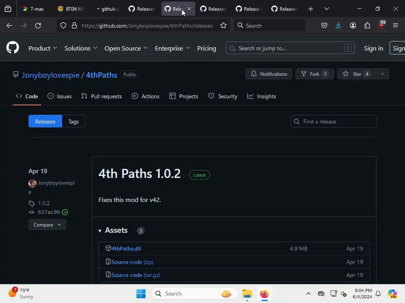Switch to the Tags view
Screen dimensions: 405x303
point(74,122)
